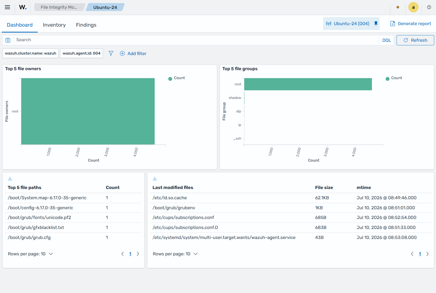Sort by File size column header

coord(324,187)
